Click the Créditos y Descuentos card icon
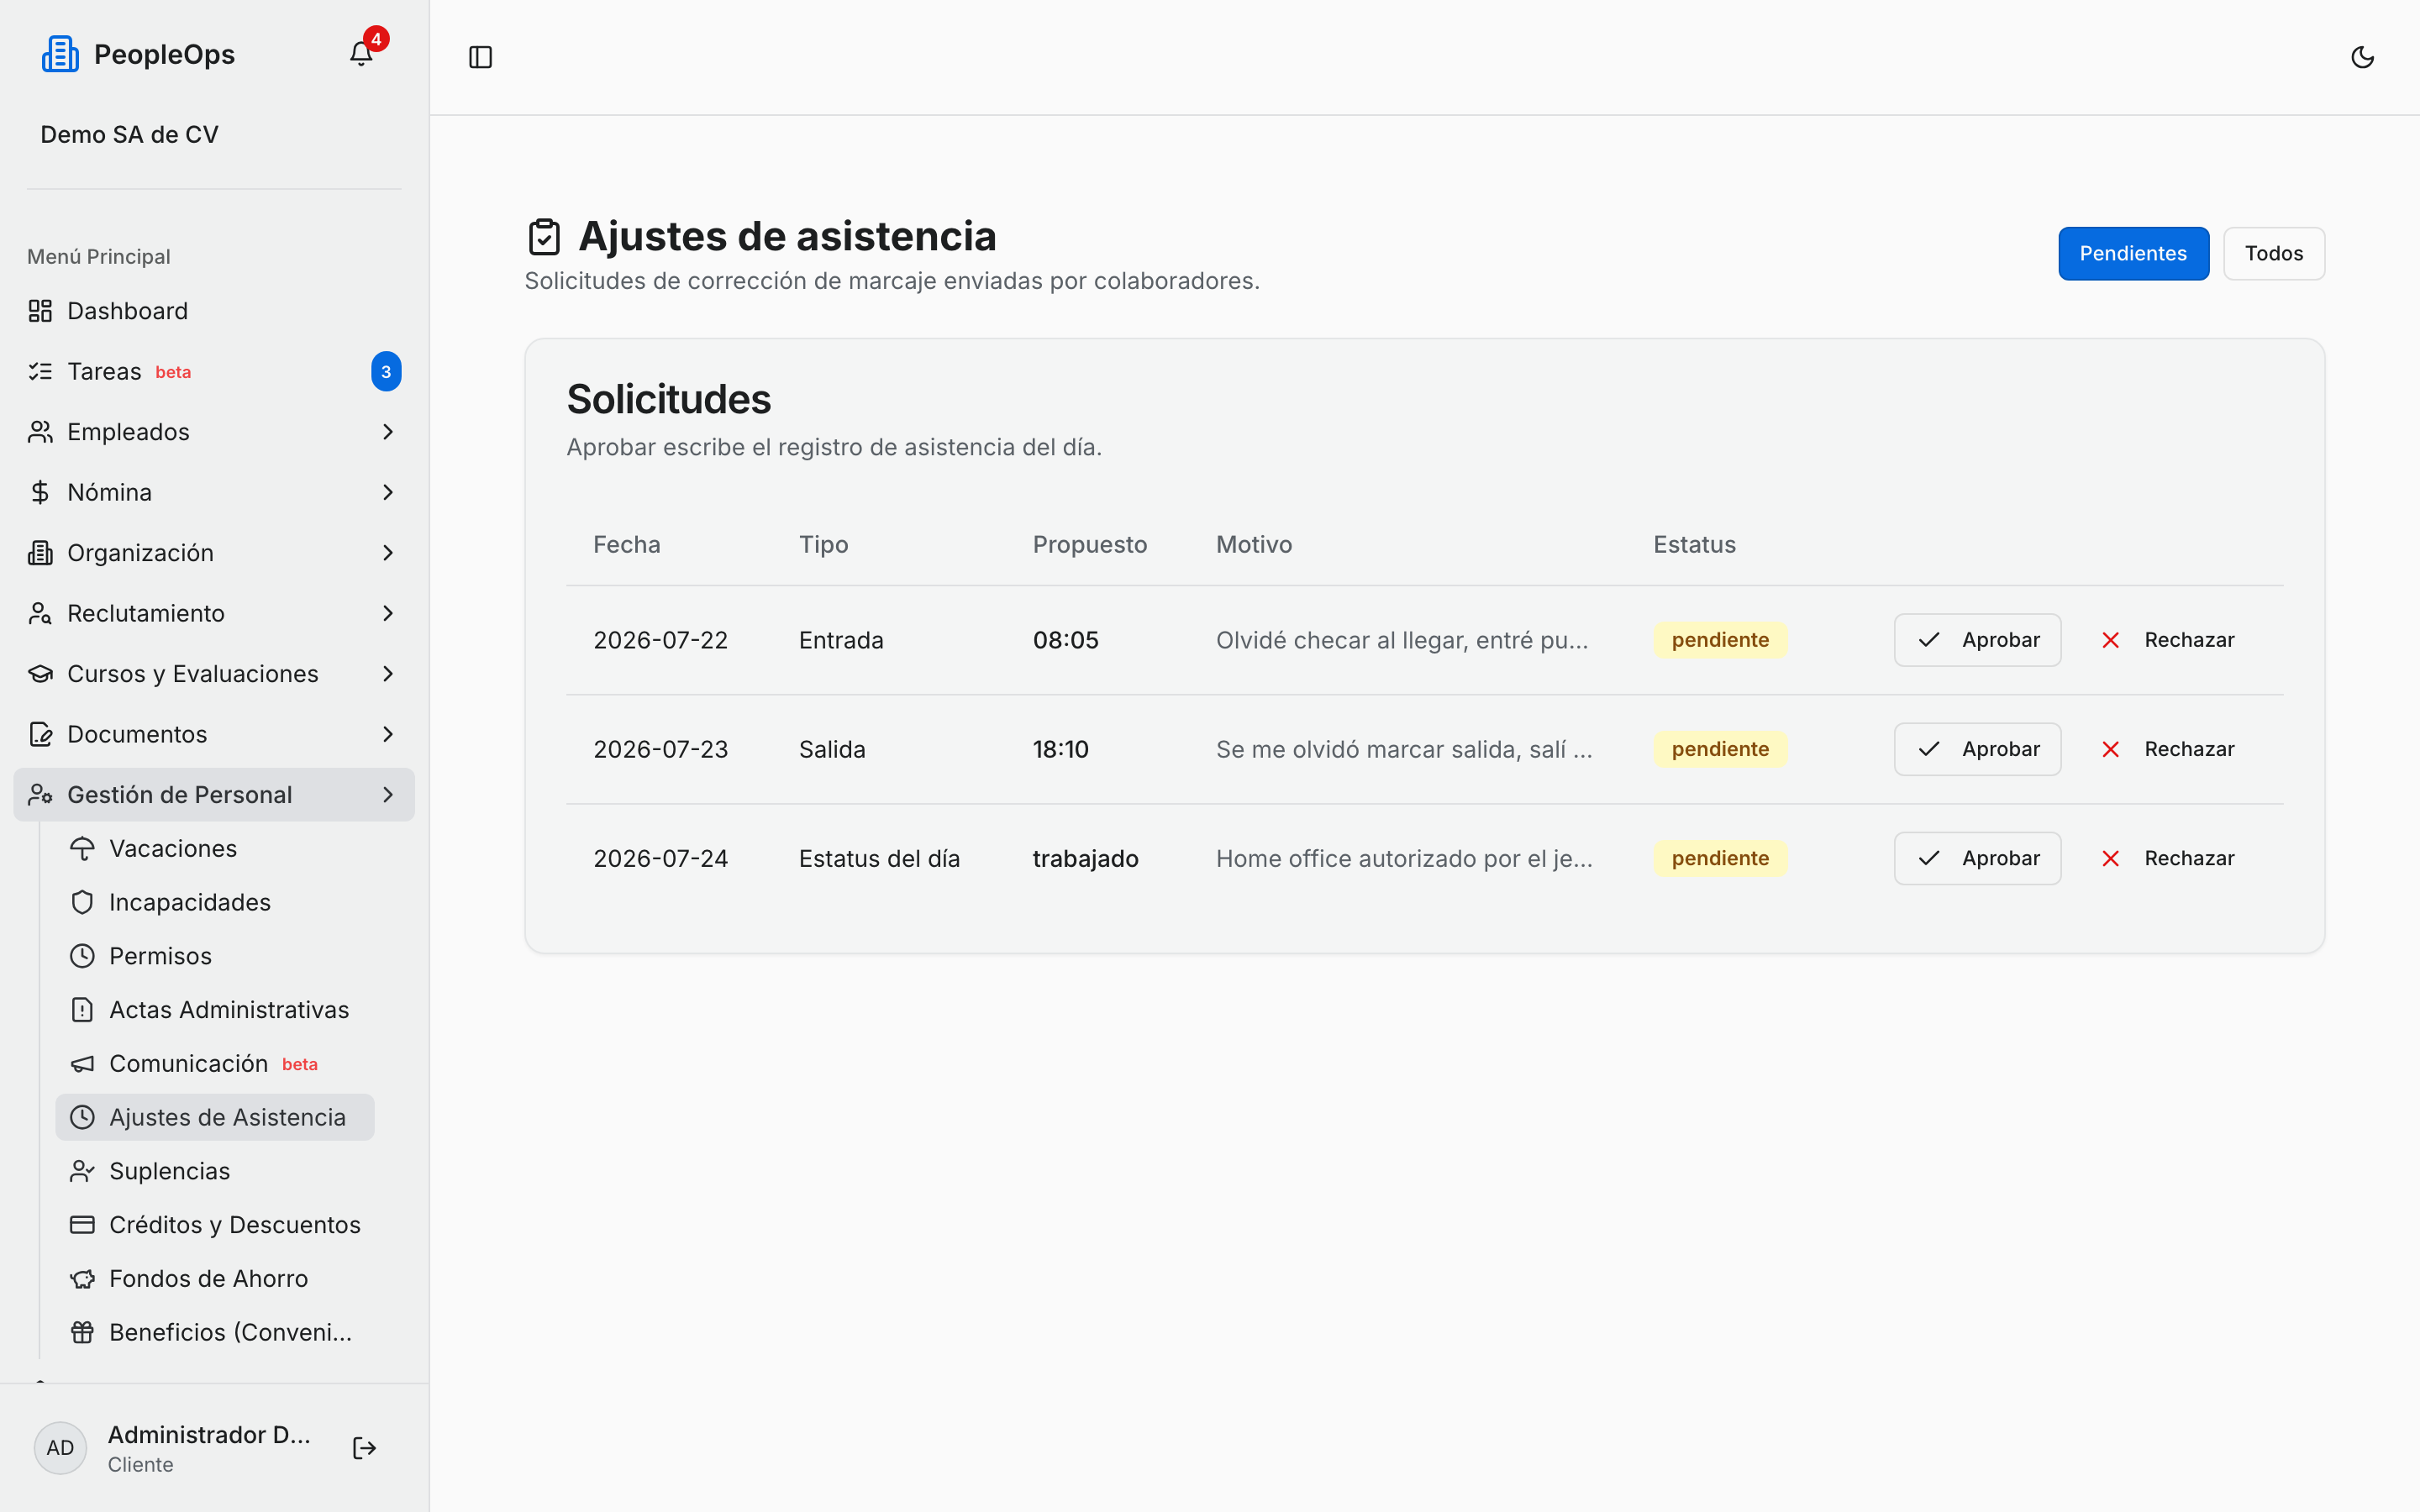Screen dimensions: 2420x1512 pyautogui.click(x=82, y=1225)
